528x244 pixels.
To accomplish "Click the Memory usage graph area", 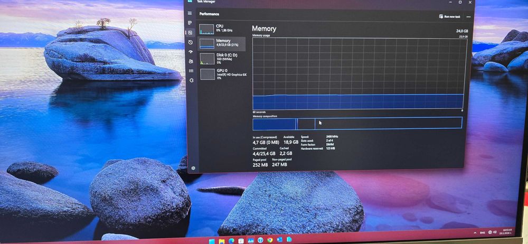I will tap(359, 73).
